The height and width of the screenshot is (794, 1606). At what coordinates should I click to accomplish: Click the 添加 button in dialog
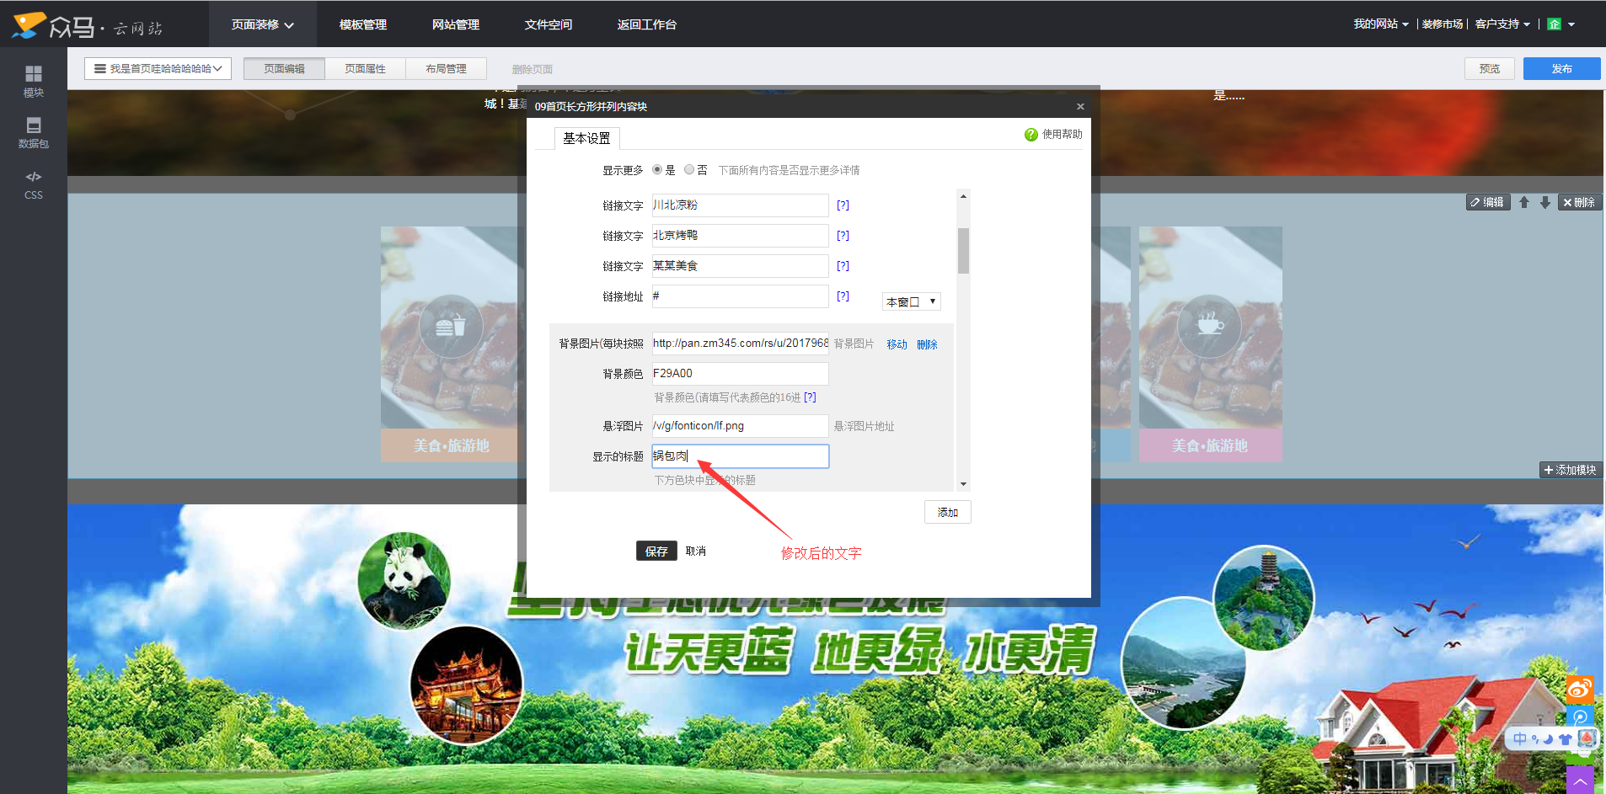click(x=948, y=512)
